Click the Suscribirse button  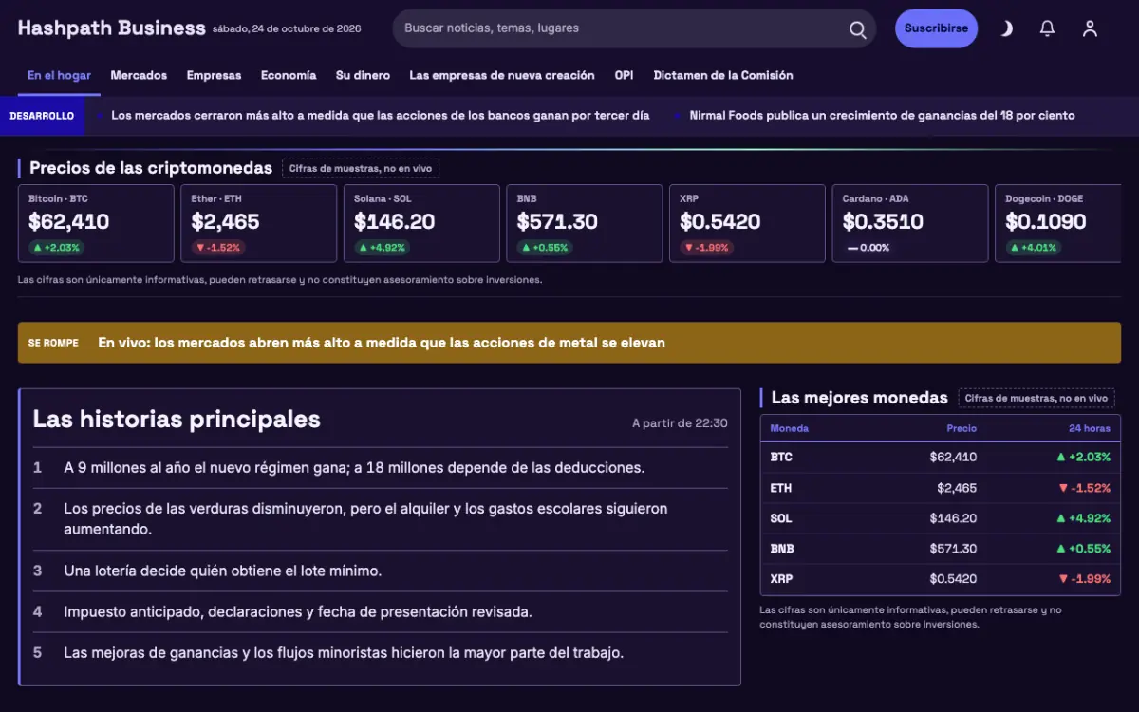coord(936,28)
